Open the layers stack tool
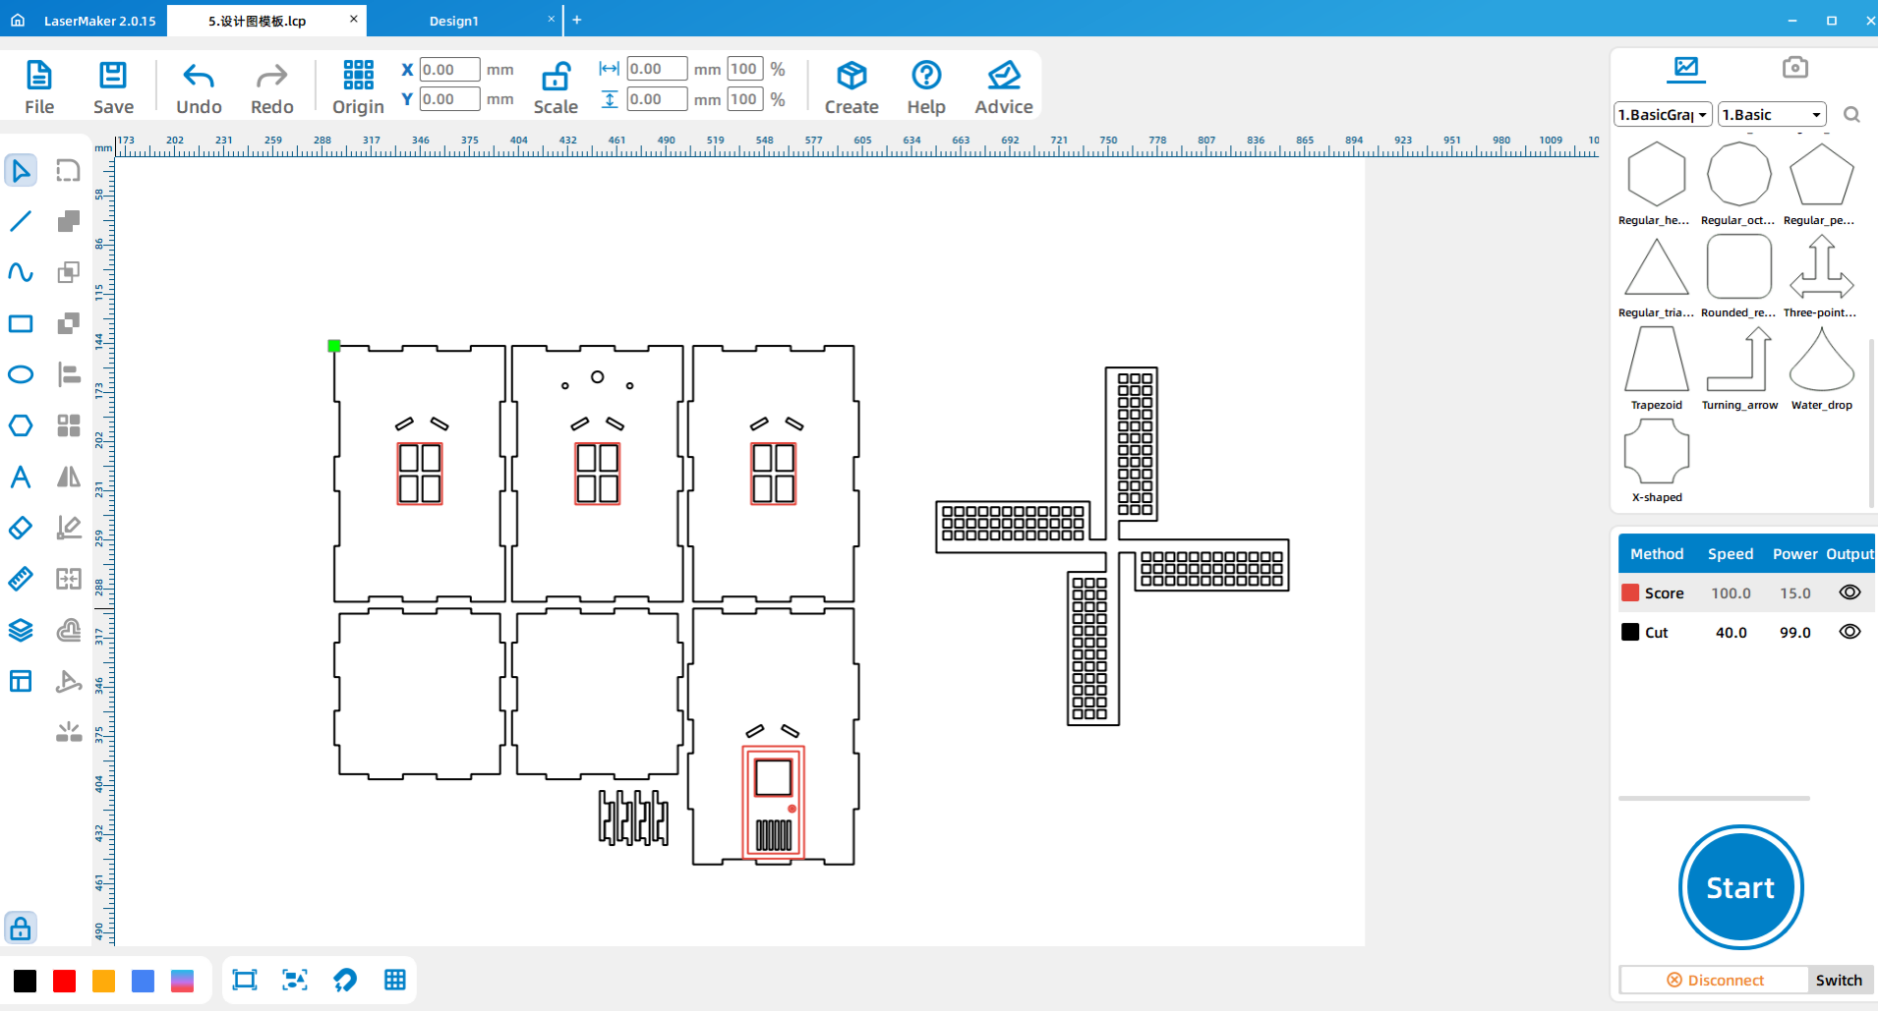 pyautogui.click(x=21, y=630)
